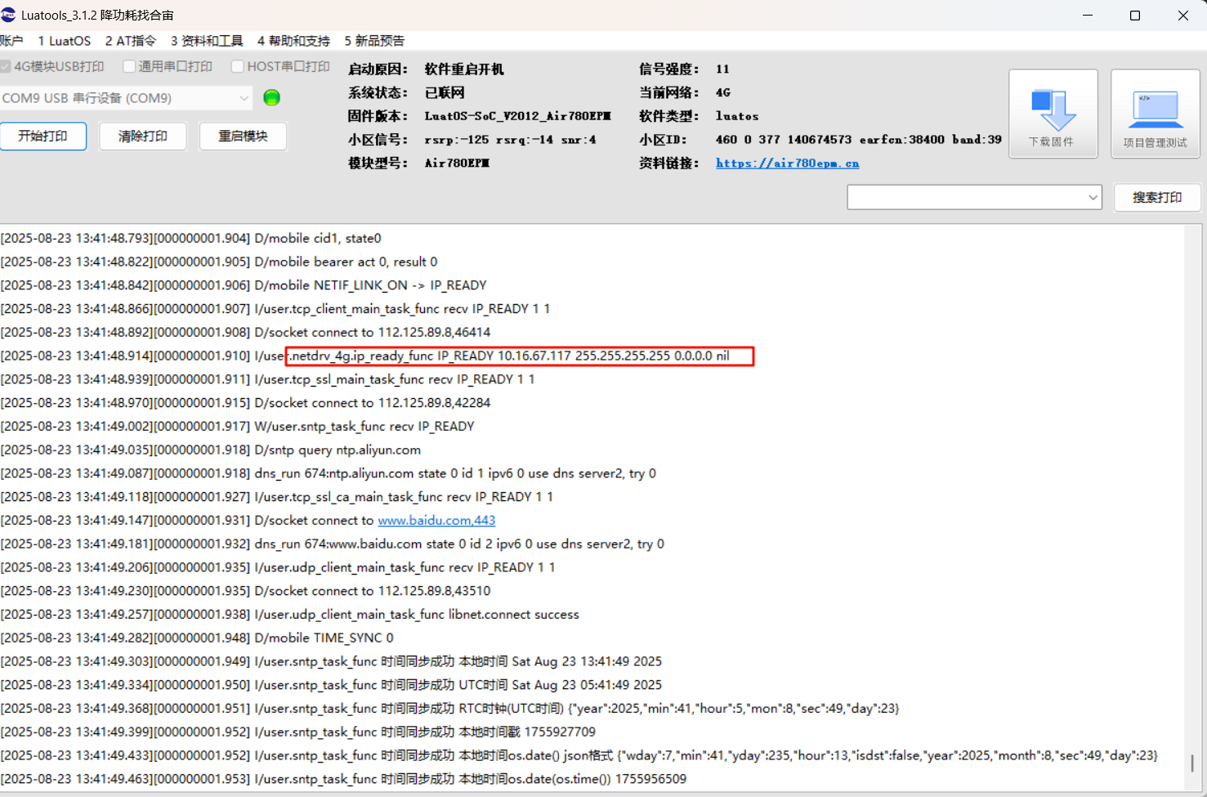Open the 账户 menu

[x=11, y=41]
